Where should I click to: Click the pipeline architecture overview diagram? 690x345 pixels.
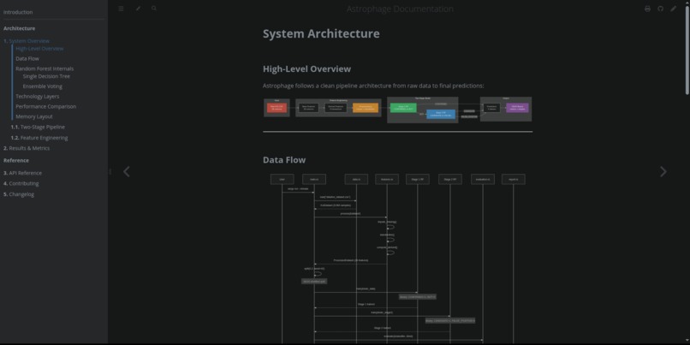pyautogui.click(x=397, y=110)
